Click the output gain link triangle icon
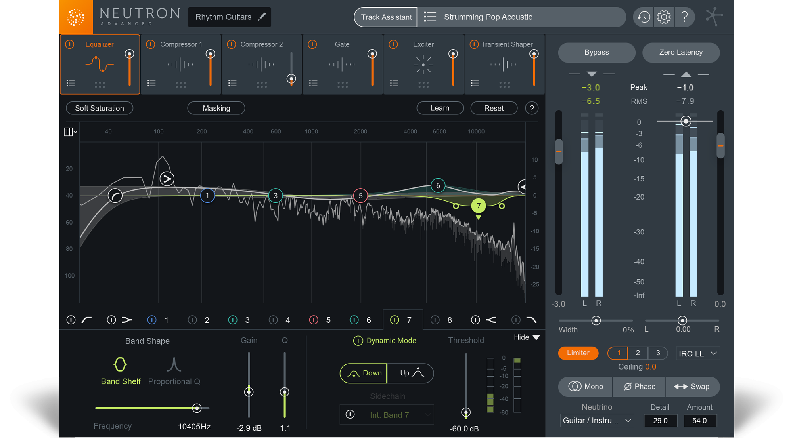 [686, 74]
